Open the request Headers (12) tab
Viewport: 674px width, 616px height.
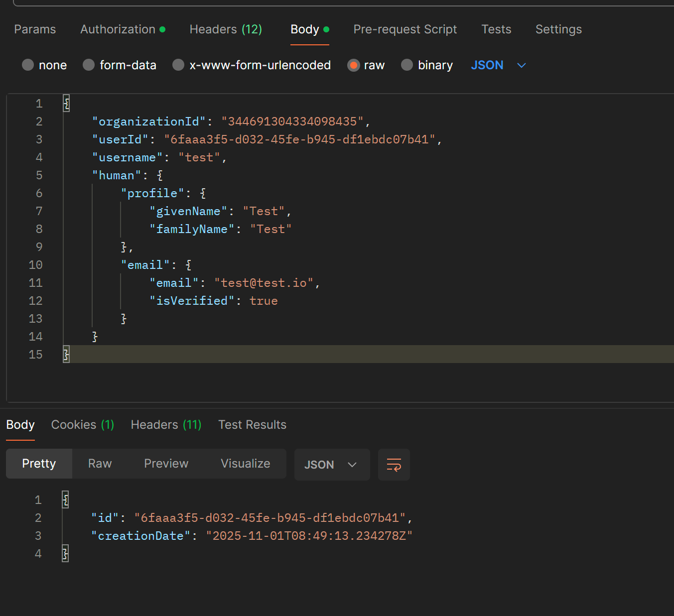pos(226,29)
